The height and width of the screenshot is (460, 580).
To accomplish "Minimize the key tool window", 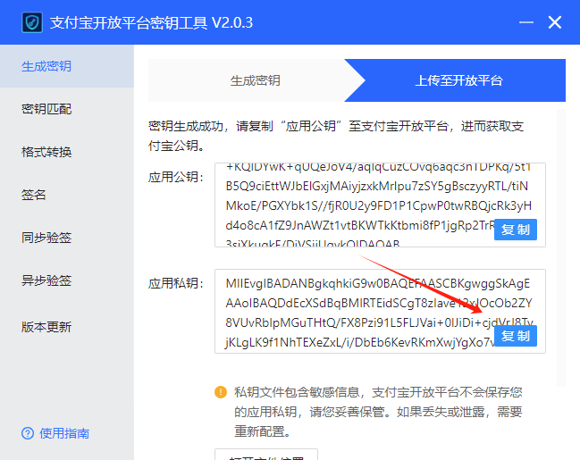I will click(526, 22).
